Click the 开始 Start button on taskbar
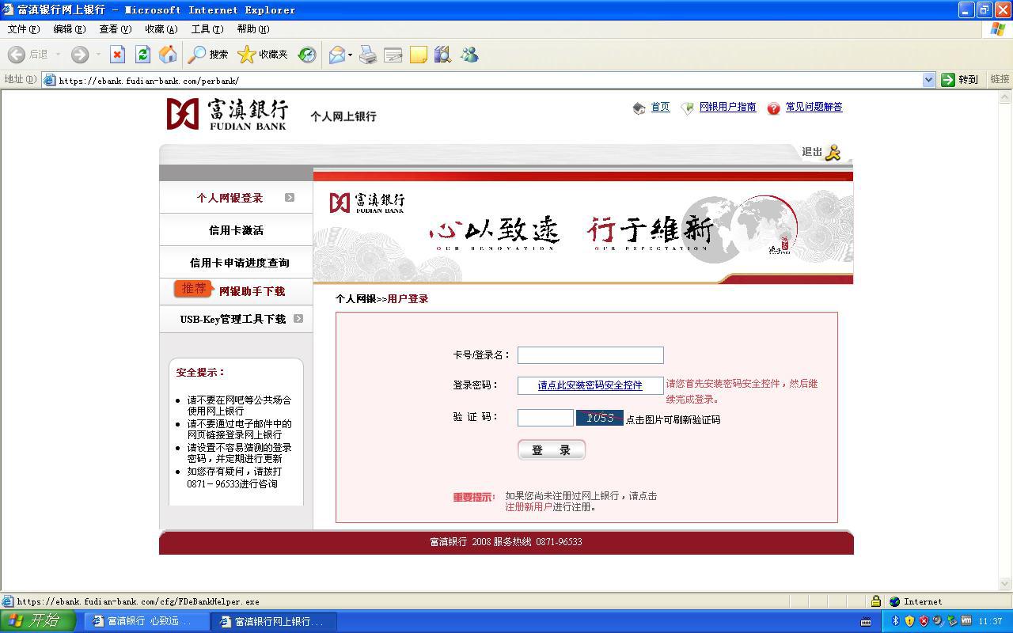Viewport: 1013px width, 633px height. [x=37, y=621]
